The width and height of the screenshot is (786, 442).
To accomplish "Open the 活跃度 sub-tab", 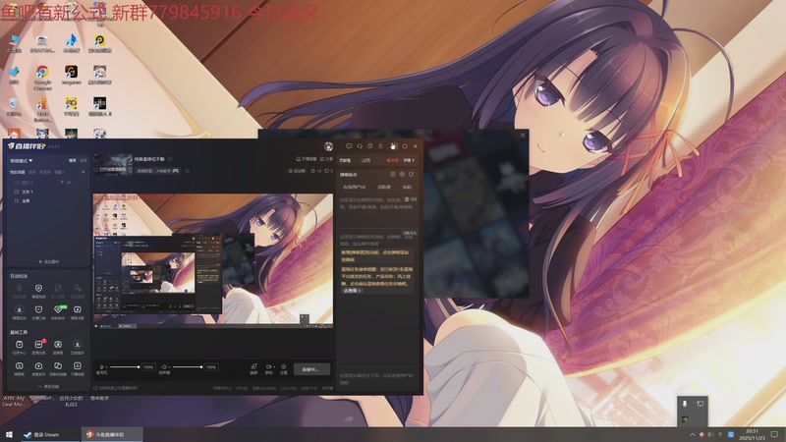I will 384,187.
